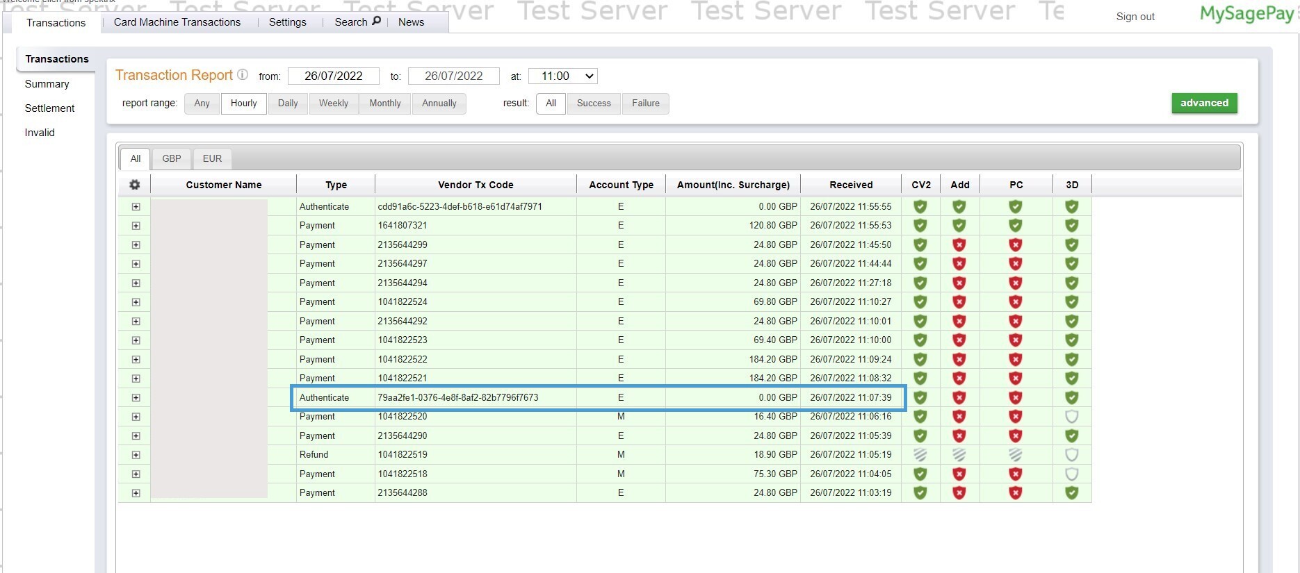
Task: Switch to GBP currency tab
Action: tap(172, 158)
